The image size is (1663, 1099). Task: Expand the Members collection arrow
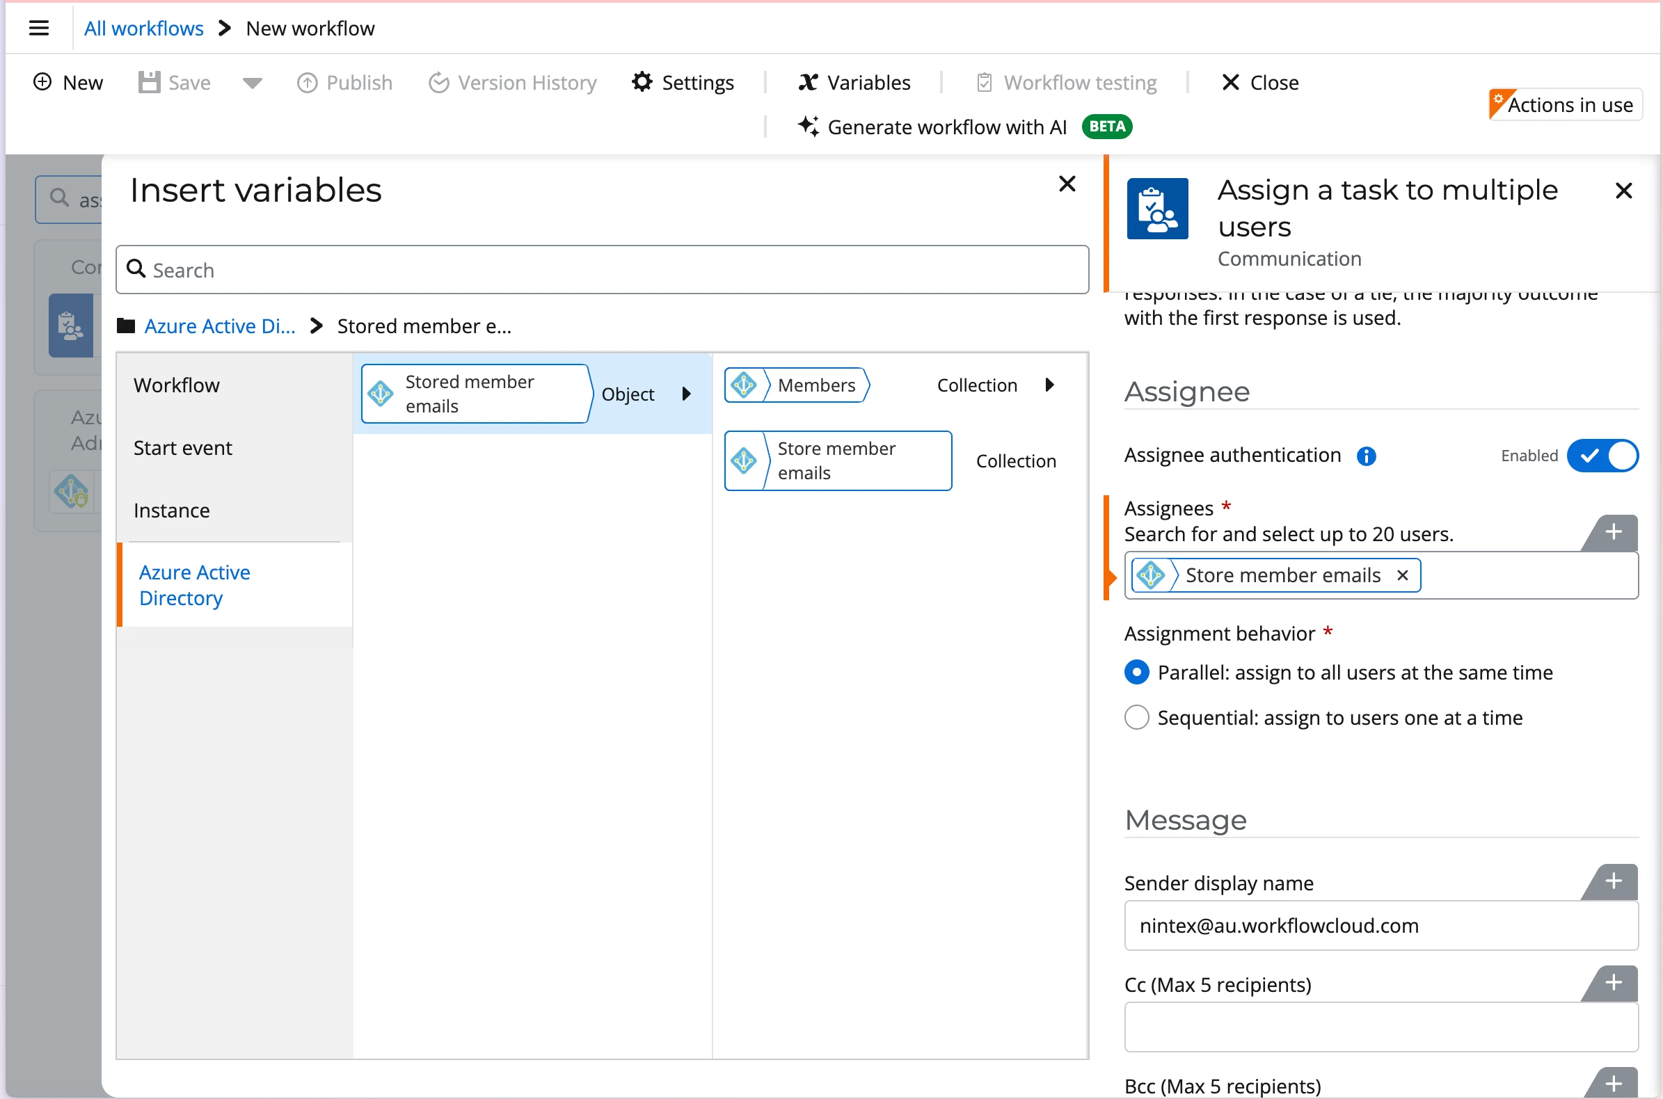tap(1049, 385)
